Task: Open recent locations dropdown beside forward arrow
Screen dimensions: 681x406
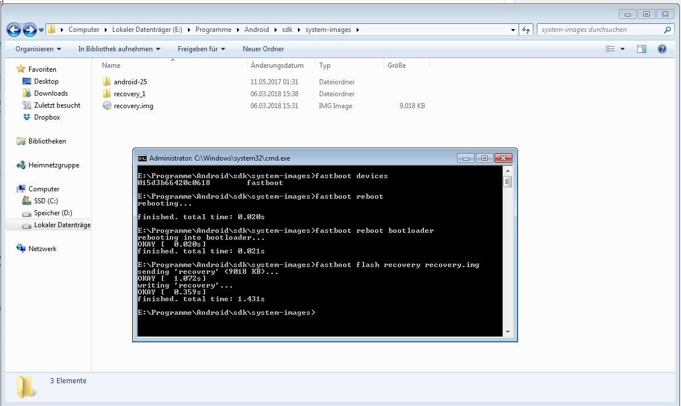Action: tap(41, 30)
